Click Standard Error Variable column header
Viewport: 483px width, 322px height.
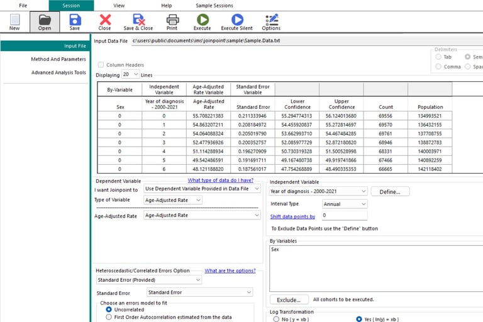tap(253, 90)
